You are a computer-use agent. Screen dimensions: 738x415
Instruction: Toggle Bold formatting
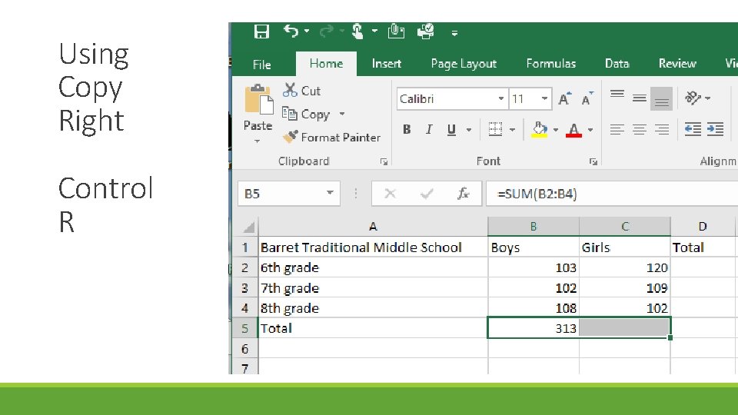pyautogui.click(x=407, y=129)
